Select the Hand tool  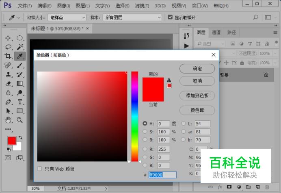click(x=8, y=120)
